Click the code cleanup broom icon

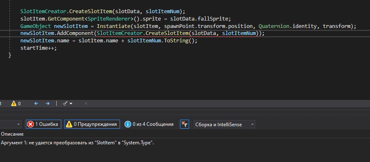tap(65, 104)
